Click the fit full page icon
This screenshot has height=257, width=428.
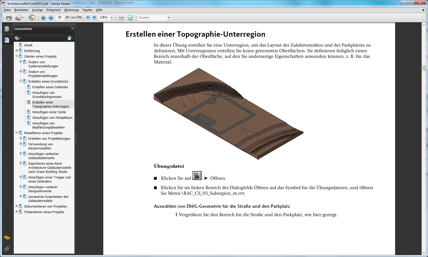pyautogui.click(x=130, y=18)
